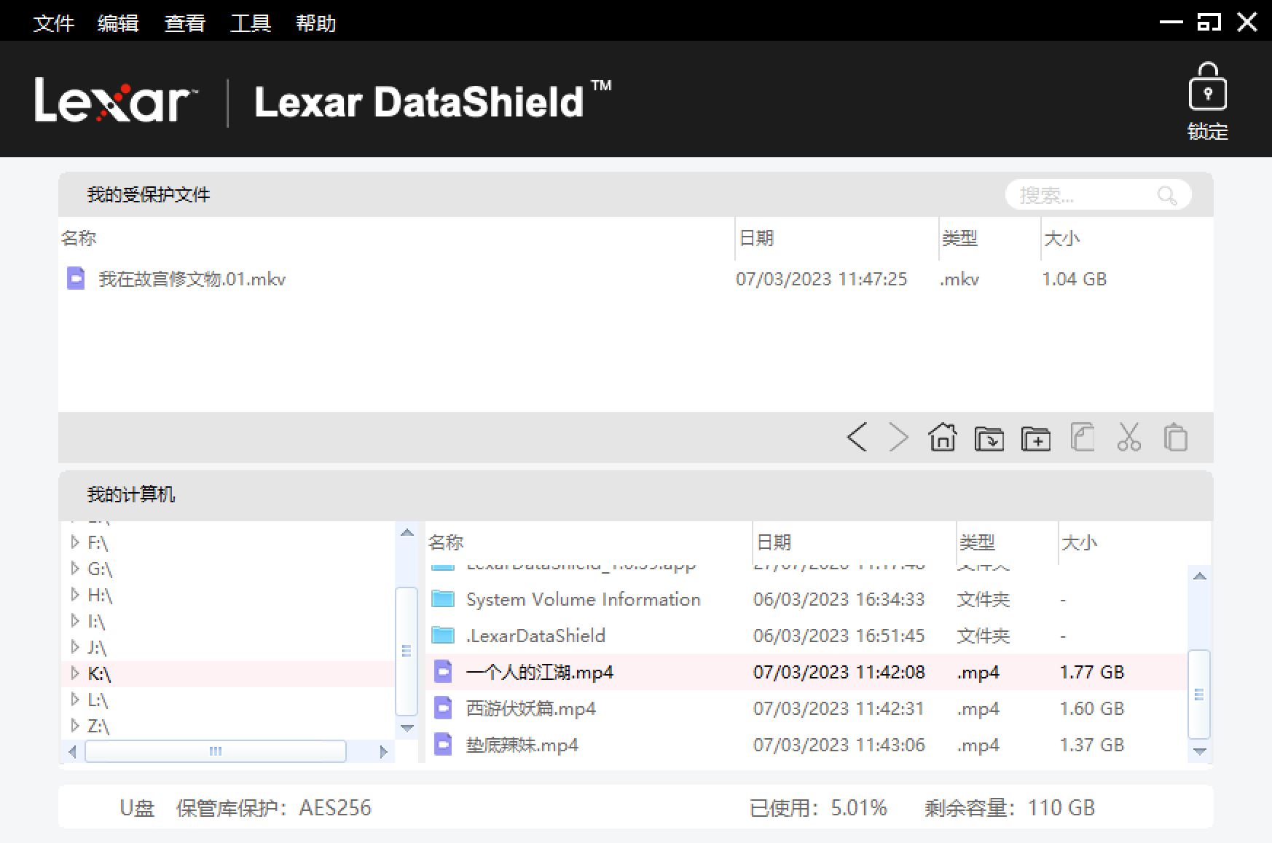Click the folder with down-arrow icon
1272x843 pixels.
[989, 438]
